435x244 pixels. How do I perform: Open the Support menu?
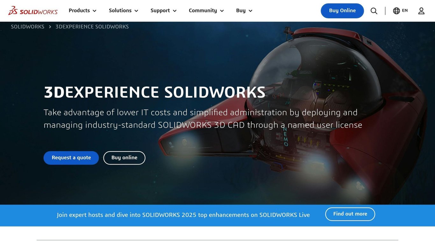160,10
